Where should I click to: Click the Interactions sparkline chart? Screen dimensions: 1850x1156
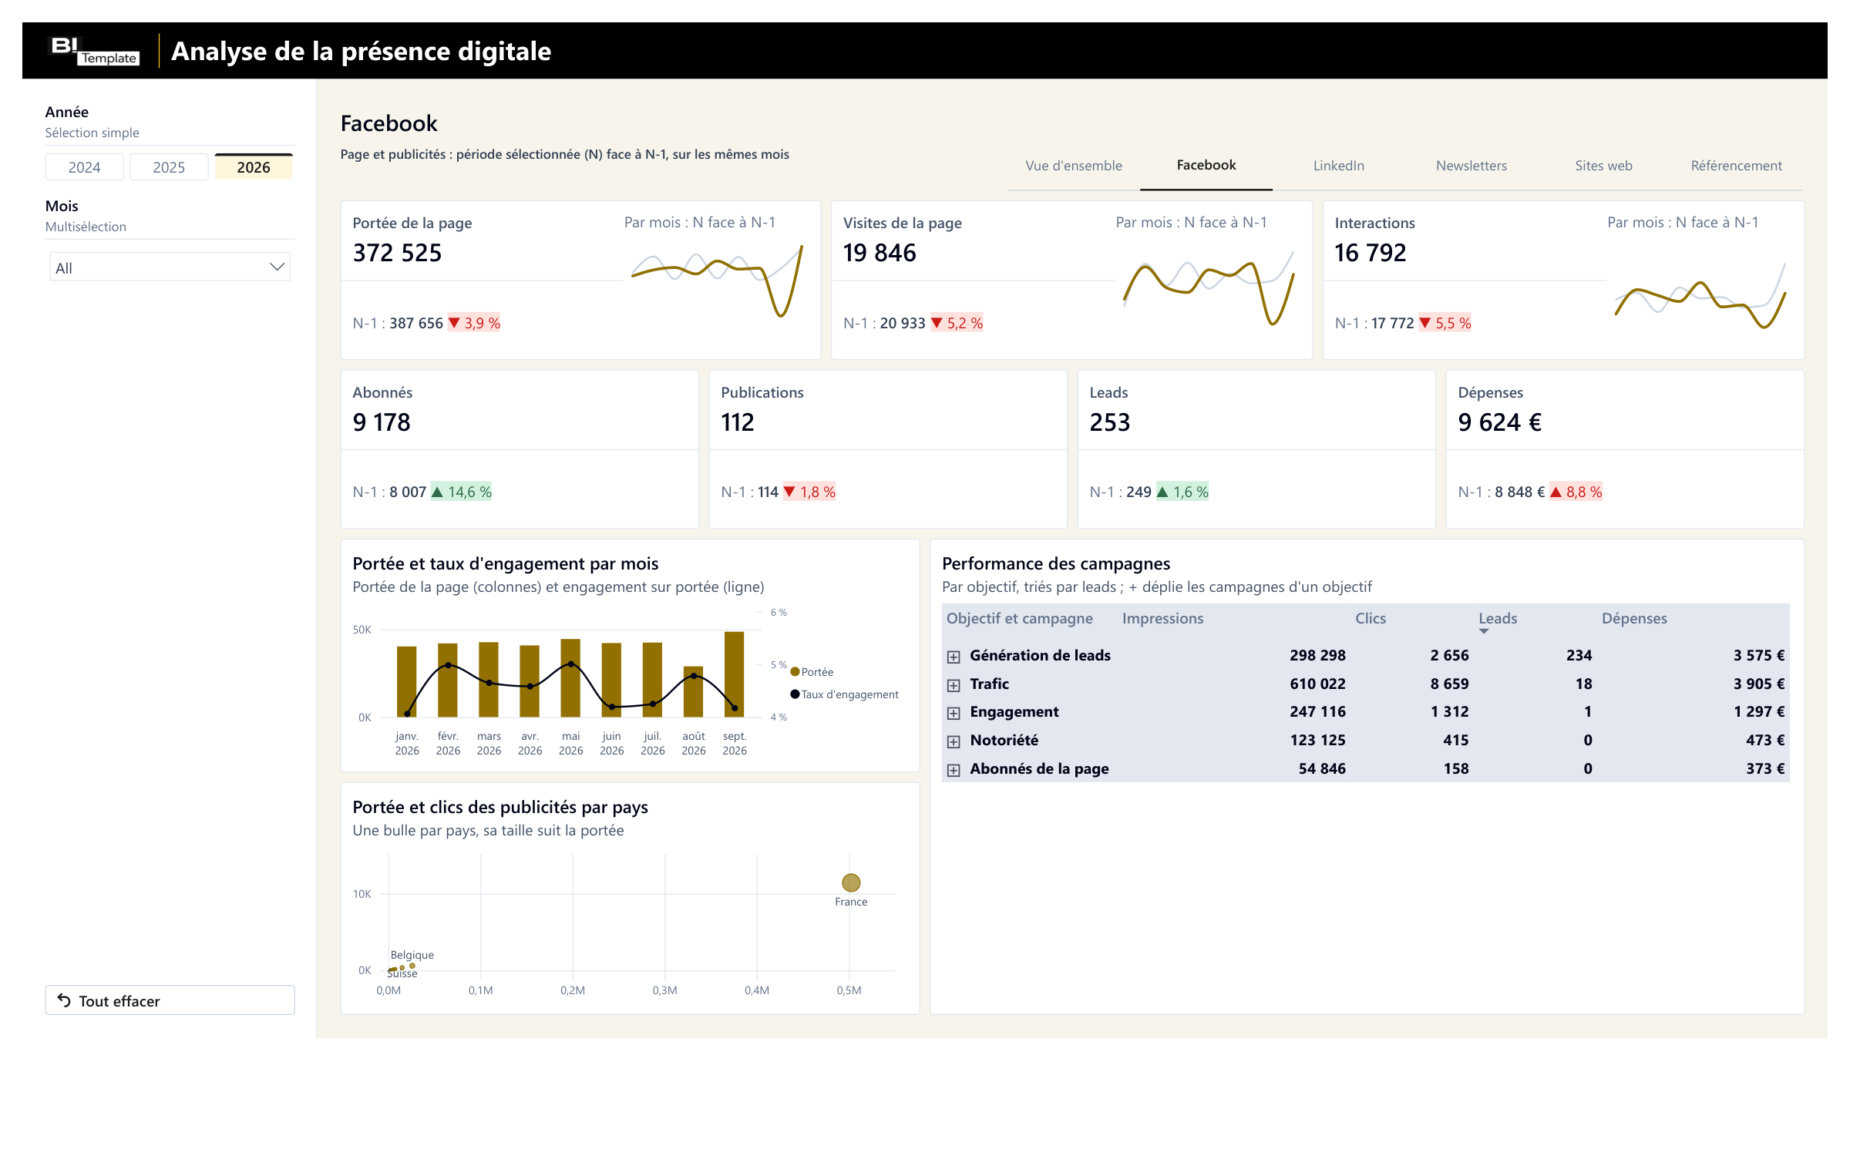pyautogui.click(x=1700, y=296)
